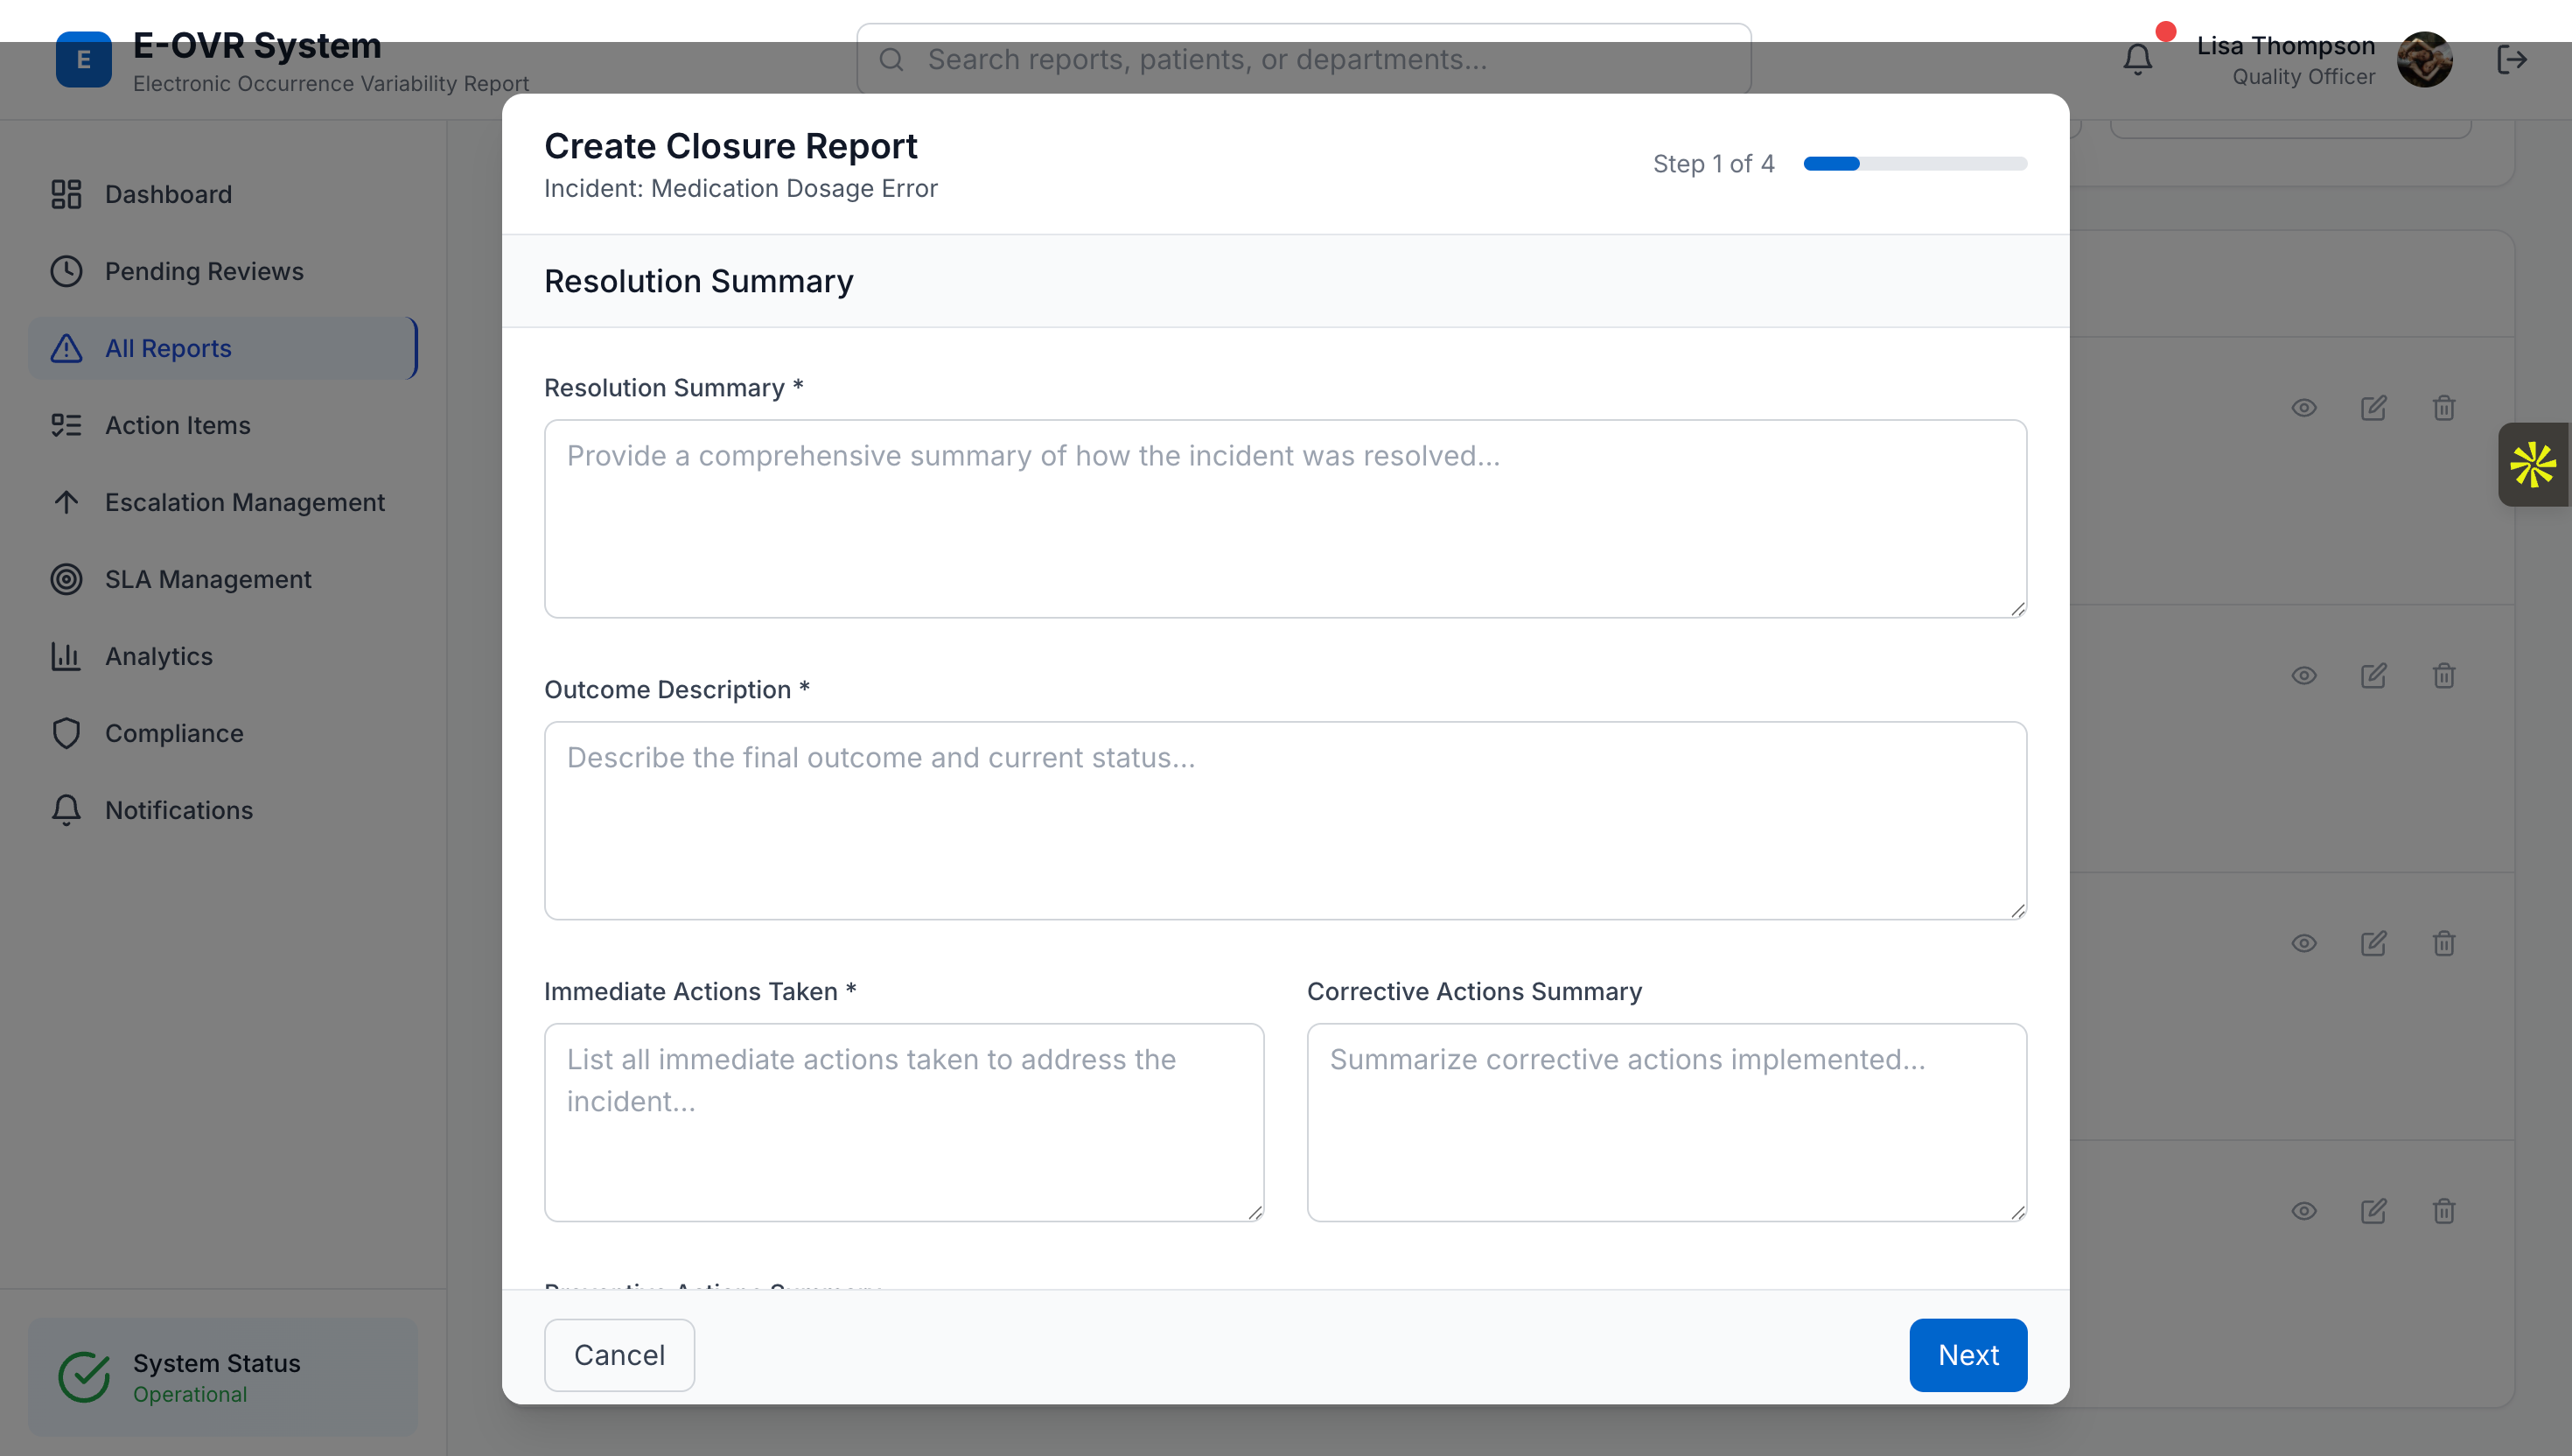
Task: Click the notification bell icon
Action: click(x=2137, y=59)
